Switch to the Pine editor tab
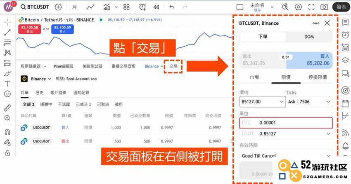The height and width of the screenshot is (184, 351). [x=63, y=66]
